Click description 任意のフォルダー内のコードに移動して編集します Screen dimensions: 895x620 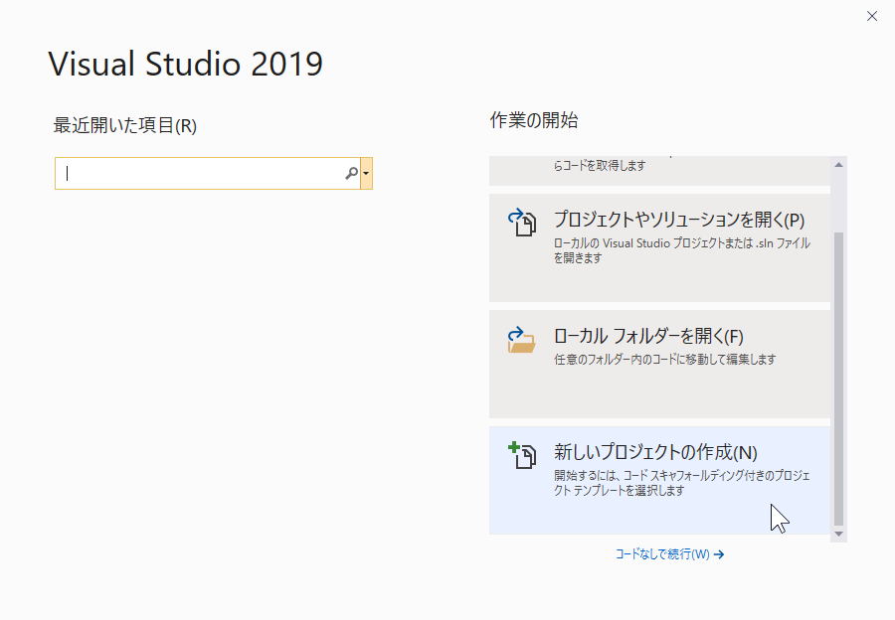tap(665, 360)
